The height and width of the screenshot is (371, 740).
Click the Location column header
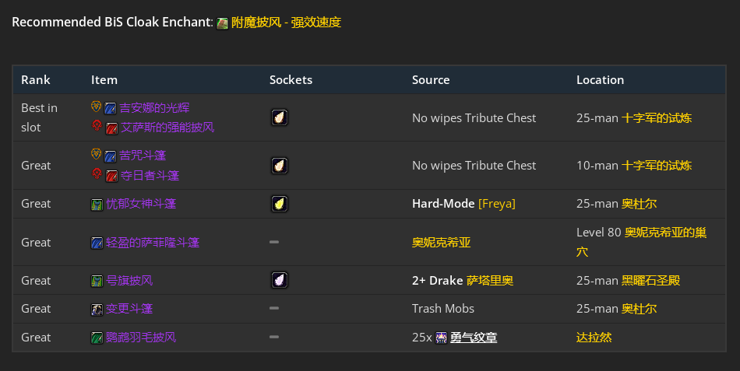pyautogui.click(x=600, y=80)
